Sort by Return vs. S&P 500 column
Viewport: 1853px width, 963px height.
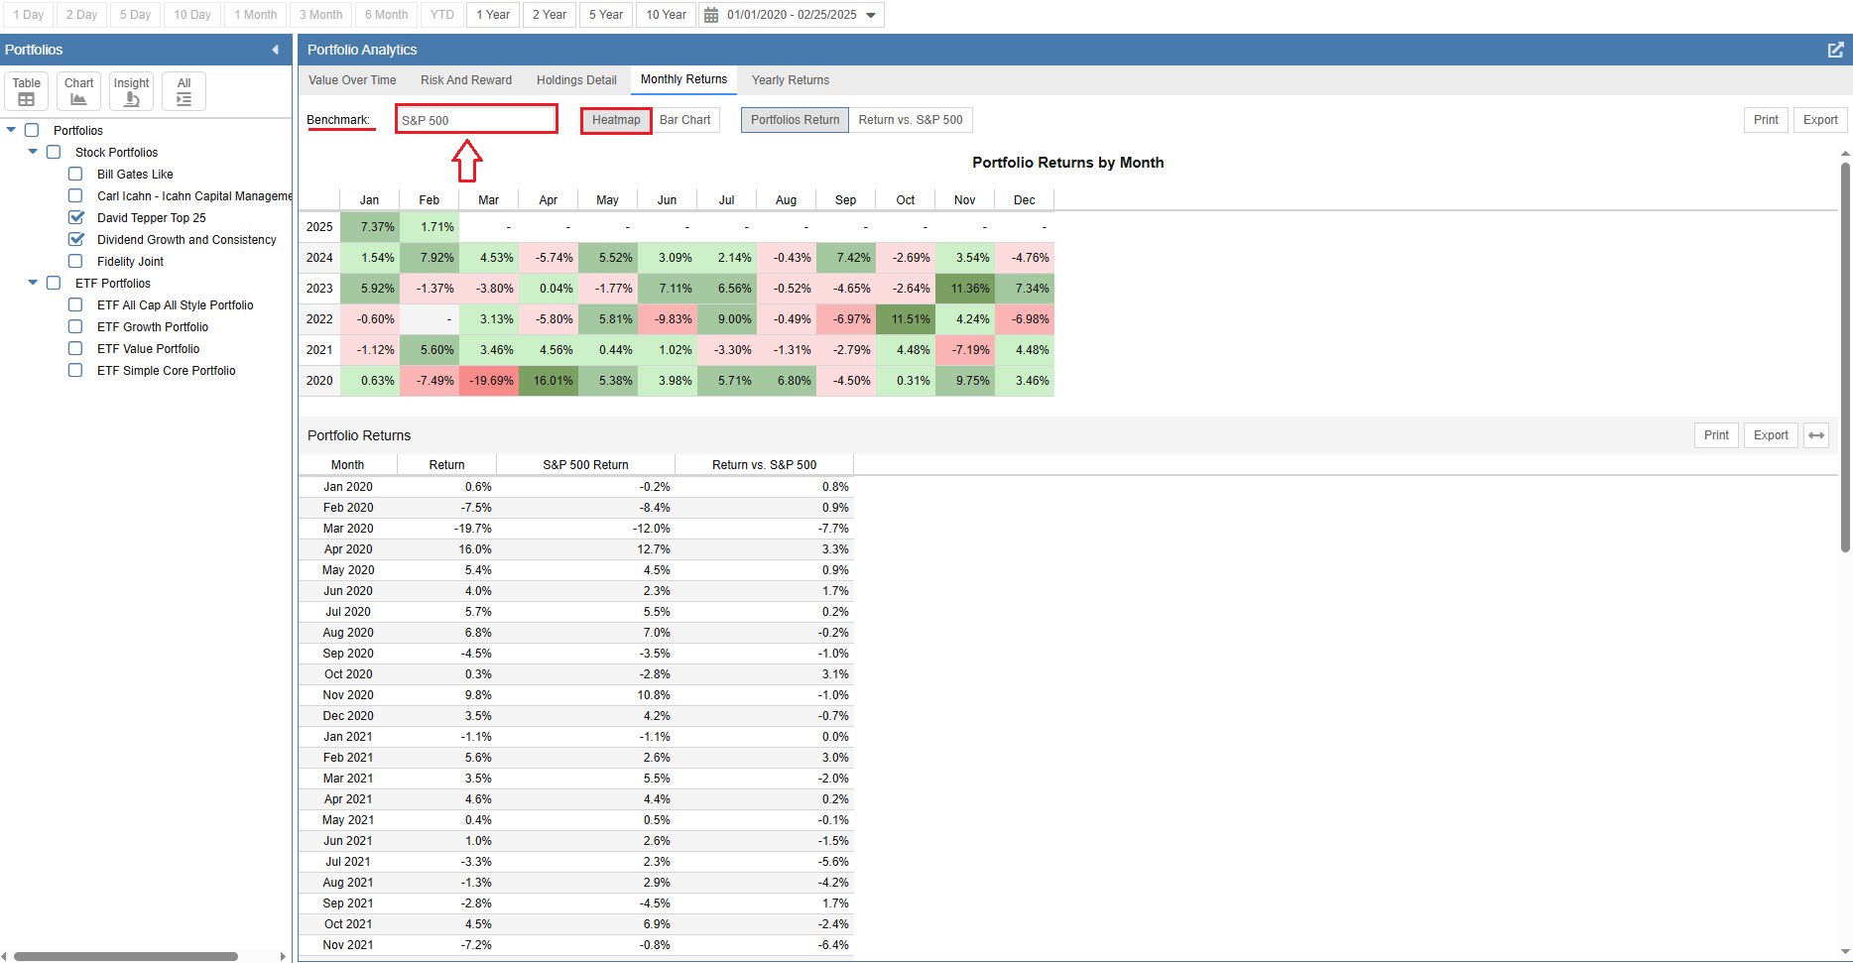(x=764, y=465)
